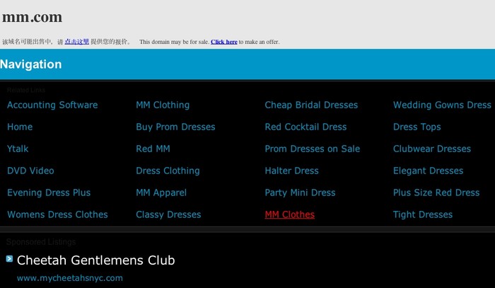Open the Ytalk link
This screenshot has width=495, height=288.
coord(18,149)
